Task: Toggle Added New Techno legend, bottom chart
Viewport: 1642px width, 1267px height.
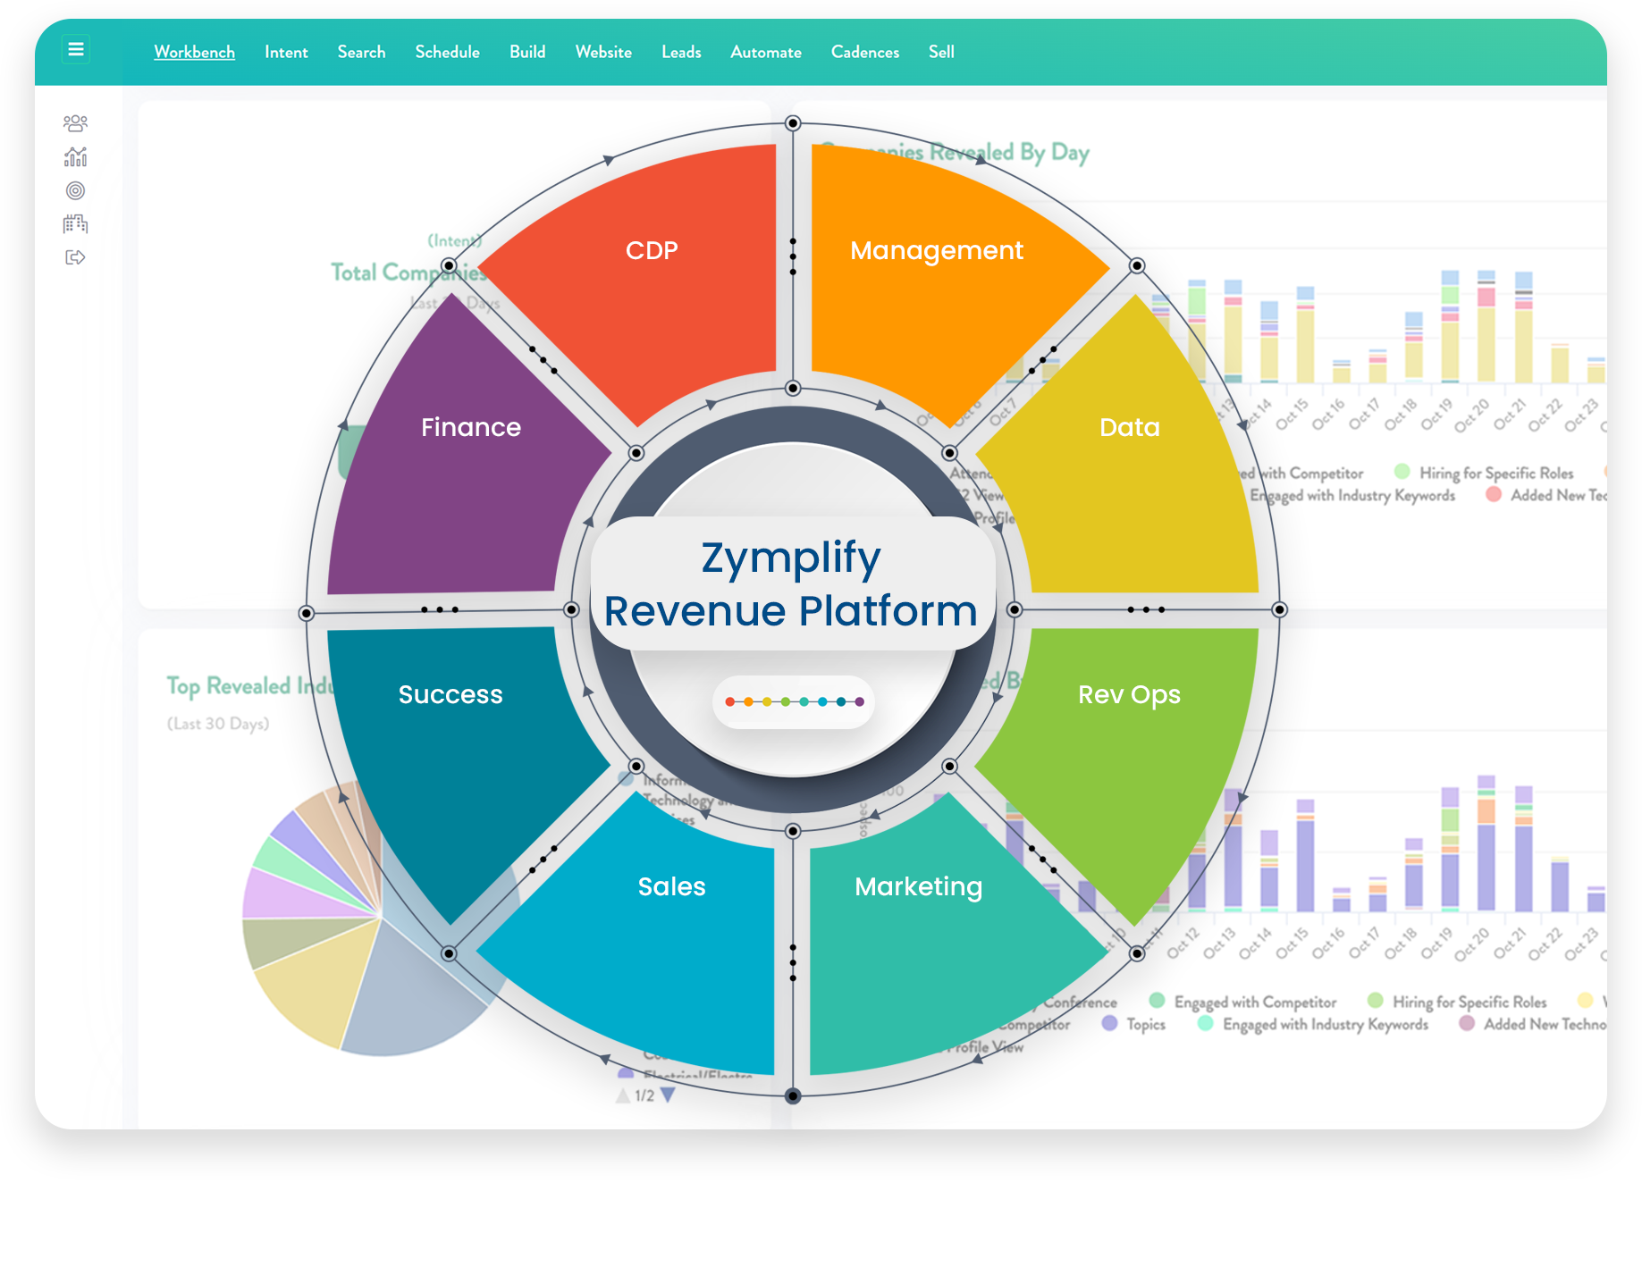Action: click(1533, 1024)
